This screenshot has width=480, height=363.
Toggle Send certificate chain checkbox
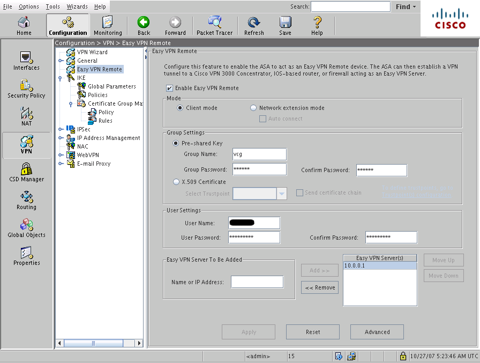[x=299, y=192]
